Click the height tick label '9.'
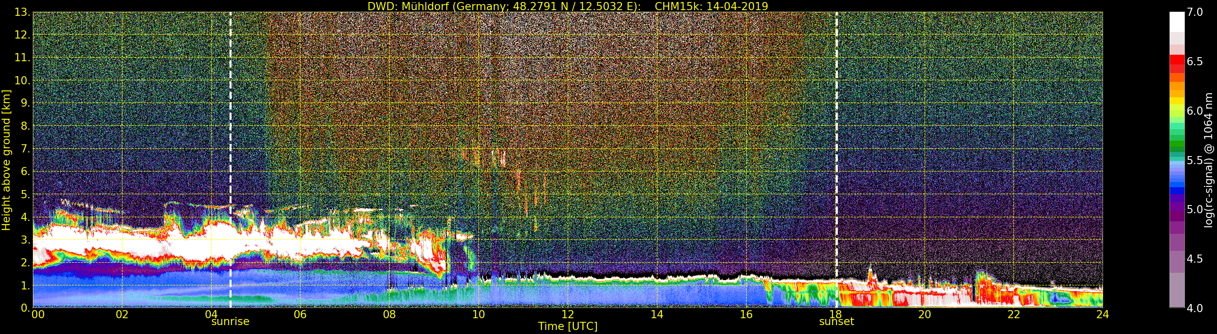1217x334 pixels. coord(26,103)
